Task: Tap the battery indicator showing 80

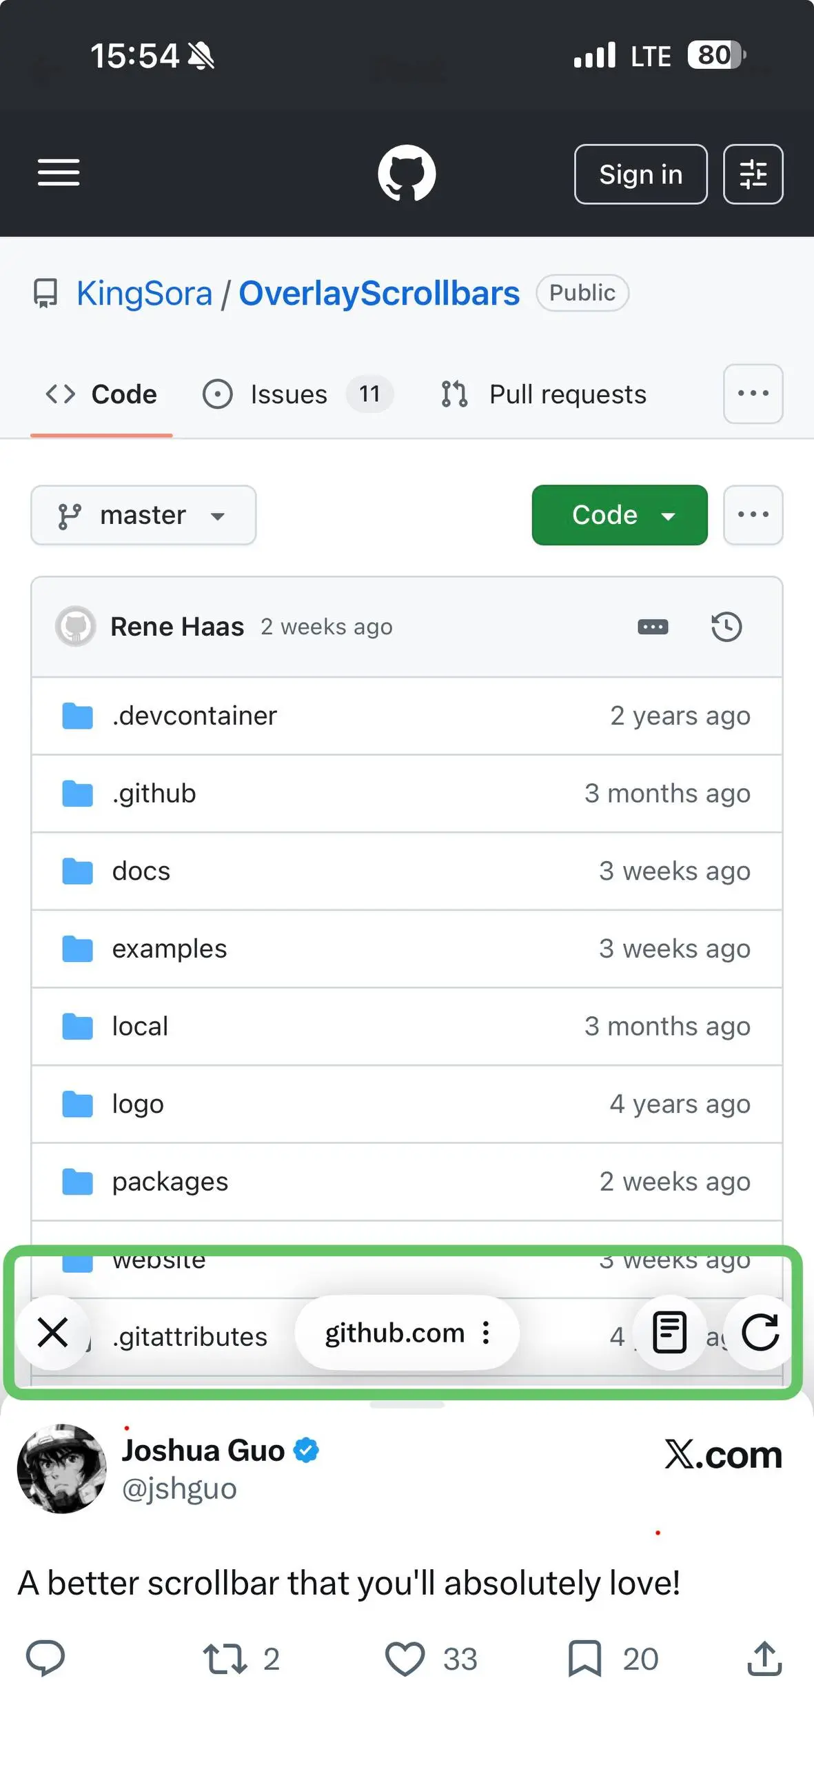Action: tap(717, 55)
